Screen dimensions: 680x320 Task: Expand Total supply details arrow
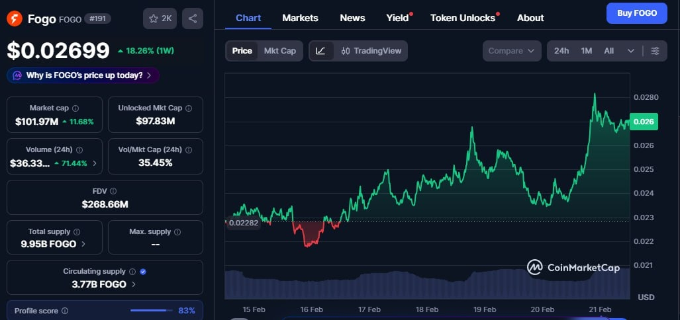point(82,244)
